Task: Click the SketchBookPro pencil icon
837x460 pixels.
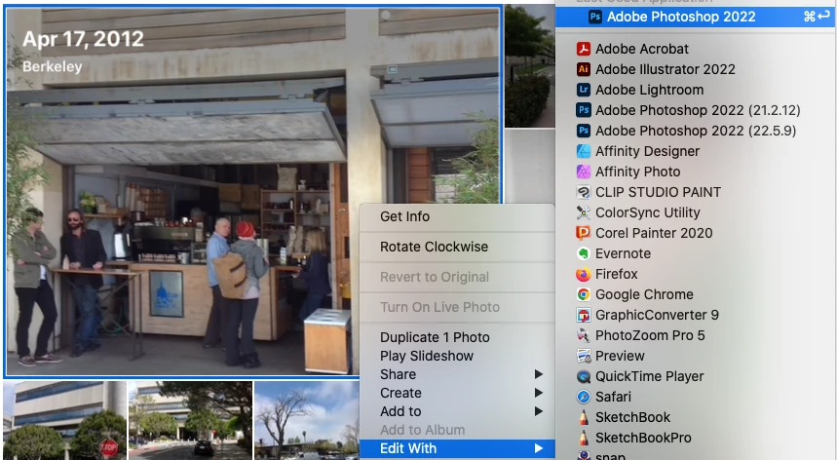Action: point(583,439)
